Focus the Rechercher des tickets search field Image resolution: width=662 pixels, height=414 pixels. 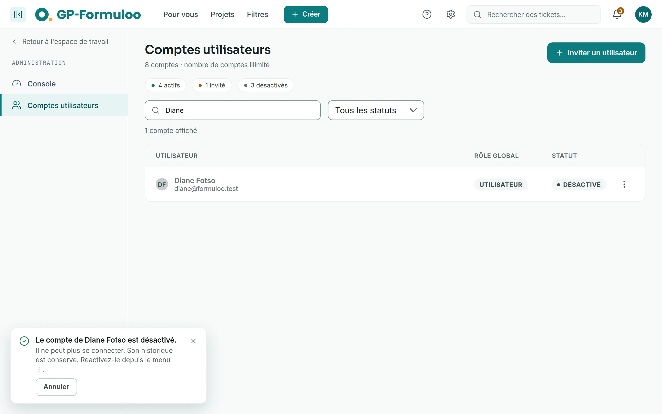click(x=533, y=14)
